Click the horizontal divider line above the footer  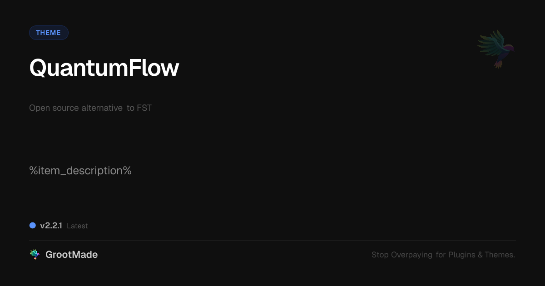click(272, 240)
